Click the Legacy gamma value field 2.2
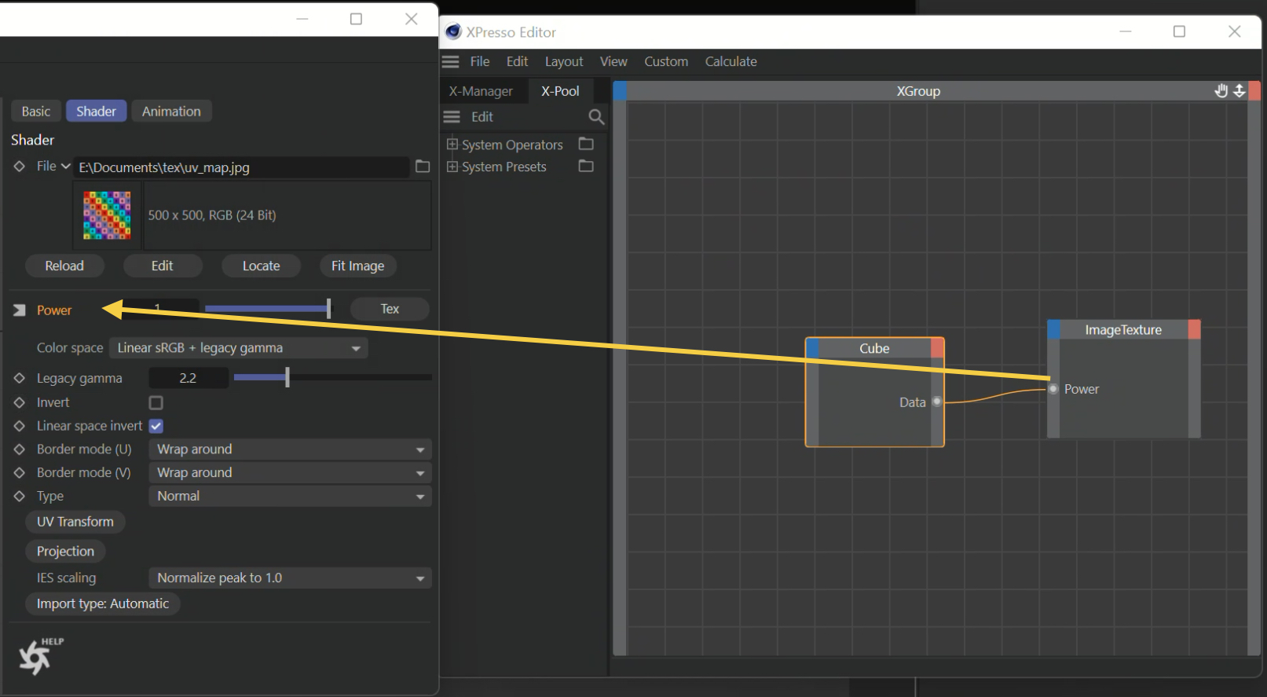This screenshot has width=1267, height=697. point(188,378)
